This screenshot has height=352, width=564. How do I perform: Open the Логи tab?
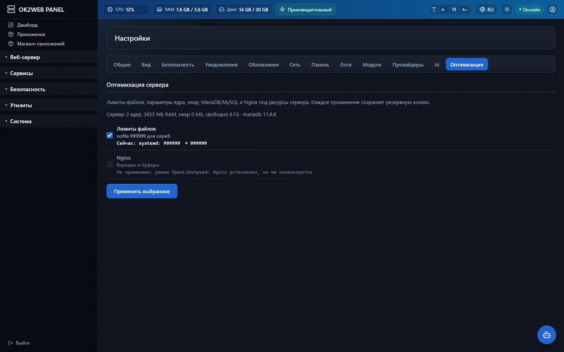pos(346,65)
